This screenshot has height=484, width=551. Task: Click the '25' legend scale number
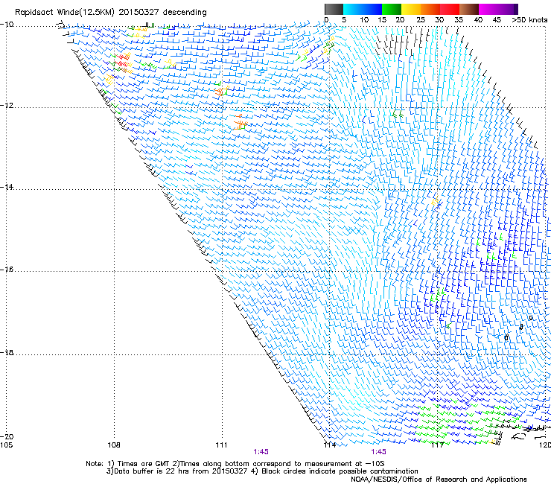(420, 19)
